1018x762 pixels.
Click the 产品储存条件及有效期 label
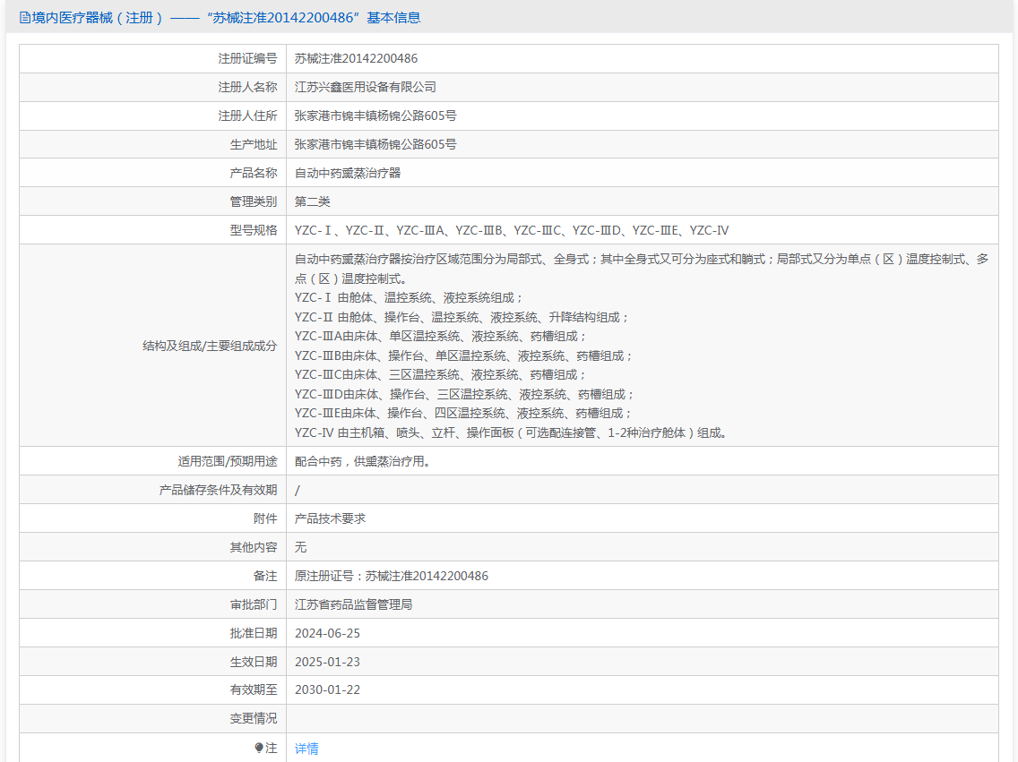click(218, 490)
